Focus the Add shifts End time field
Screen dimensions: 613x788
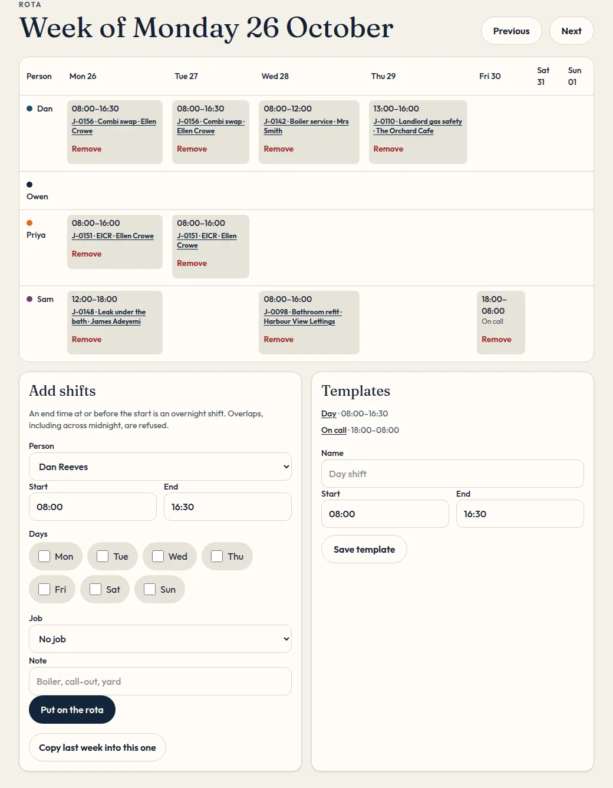(228, 507)
